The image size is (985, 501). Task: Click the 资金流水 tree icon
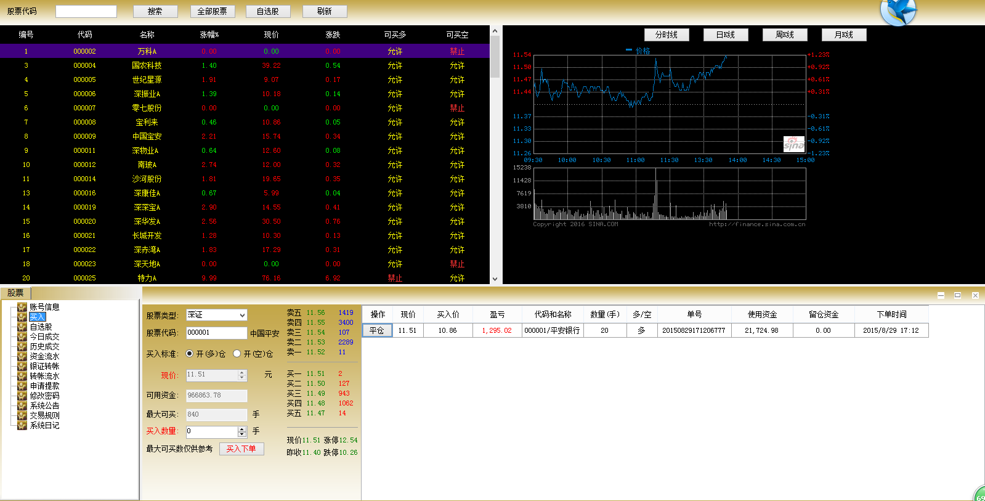22,356
